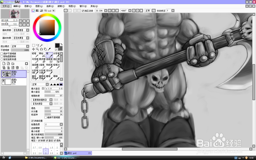Select the move tool

pos(34,49)
